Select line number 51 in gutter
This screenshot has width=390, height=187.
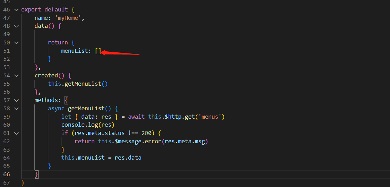click(x=7, y=51)
